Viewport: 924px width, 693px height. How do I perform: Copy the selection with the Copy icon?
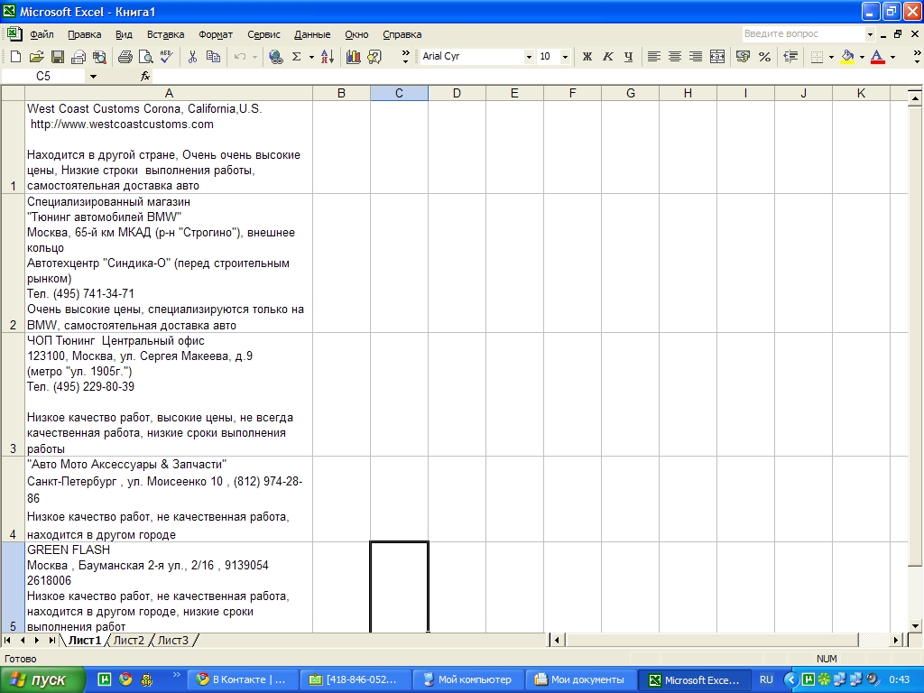pyautogui.click(x=213, y=57)
